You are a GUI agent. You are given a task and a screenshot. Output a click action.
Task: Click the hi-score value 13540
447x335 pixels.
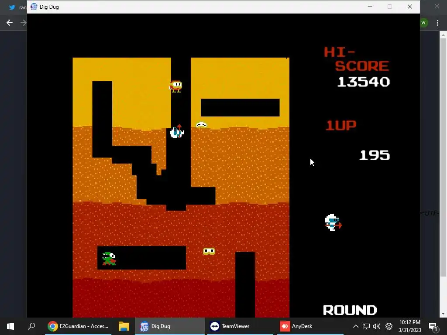[x=364, y=82]
